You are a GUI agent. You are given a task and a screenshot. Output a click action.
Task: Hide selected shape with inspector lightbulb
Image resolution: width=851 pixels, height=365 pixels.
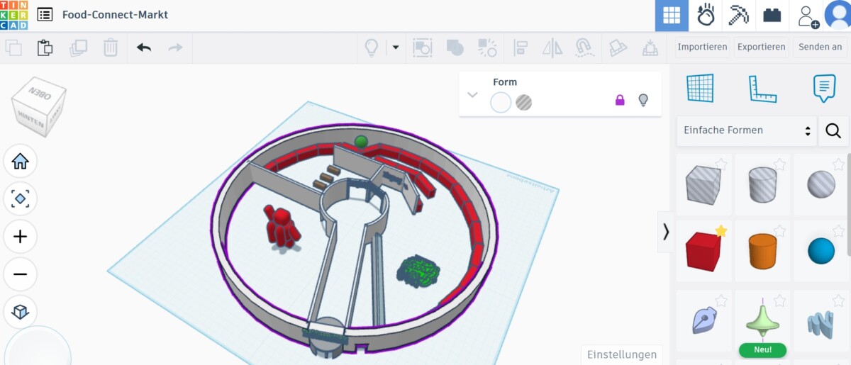pos(643,100)
